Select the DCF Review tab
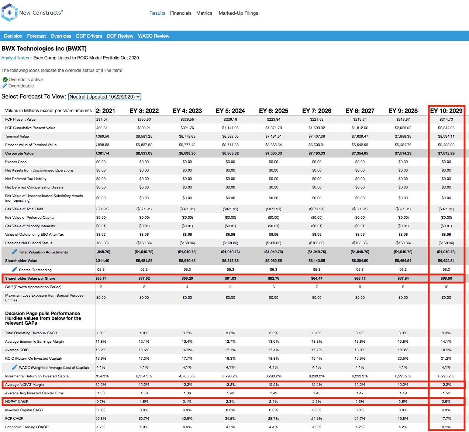This screenshot has width=469, height=432. tap(120, 36)
